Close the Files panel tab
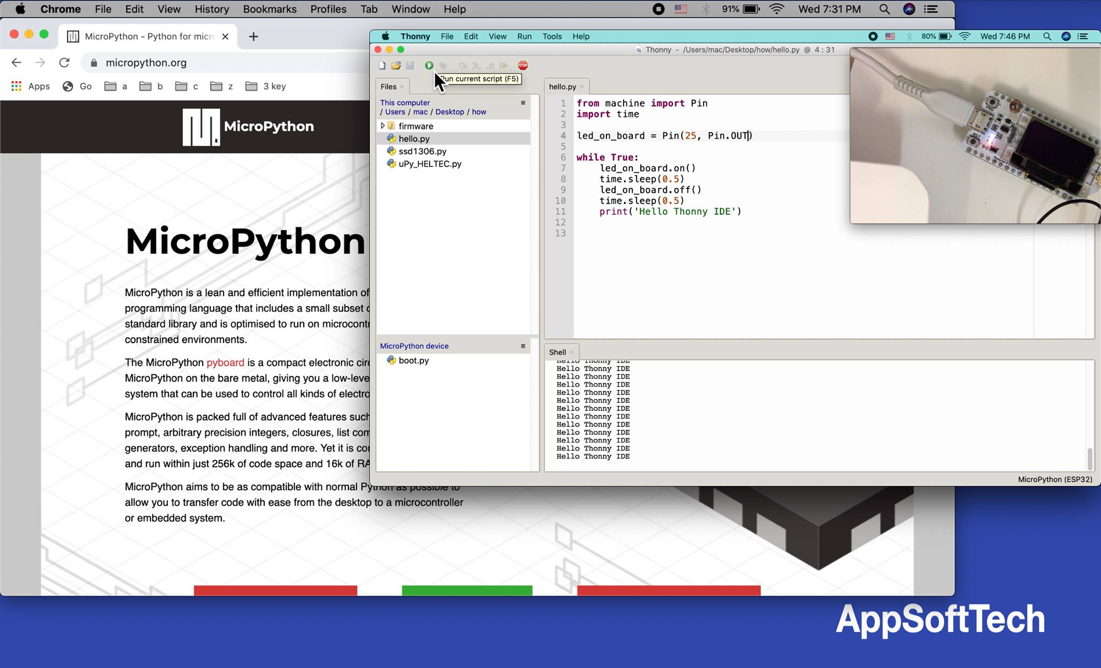The height and width of the screenshot is (668, 1101). [402, 86]
